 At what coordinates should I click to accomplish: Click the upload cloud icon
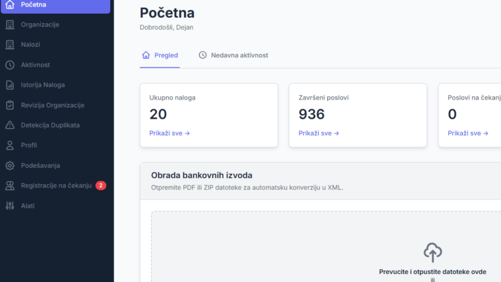coord(432,252)
